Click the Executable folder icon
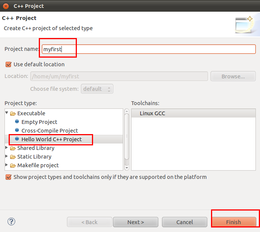Image resolution: width=260 pixels, height=232 pixels. point(13,113)
